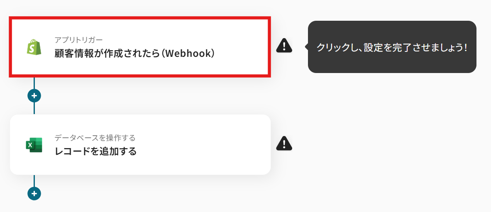Click empty canvas right of the Excel warning icon
The width and height of the screenshot is (491, 212).
(376, 144)
